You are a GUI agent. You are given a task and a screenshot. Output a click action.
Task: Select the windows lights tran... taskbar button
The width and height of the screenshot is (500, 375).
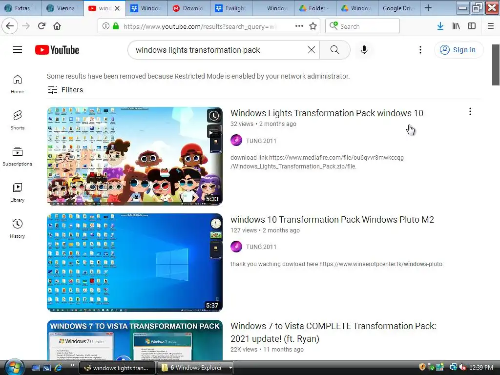coord(117,368)
